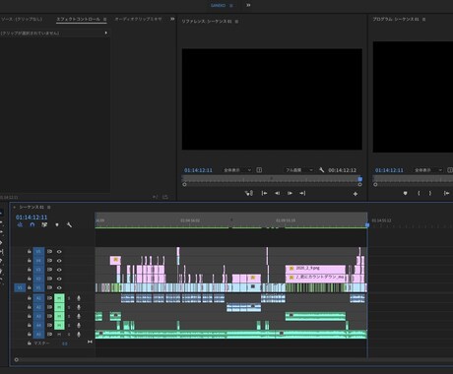This screenshot has width=453, height=374.
Task: Expand the hidden source panel tabs chevron
Action: click(x=172, y=19)
